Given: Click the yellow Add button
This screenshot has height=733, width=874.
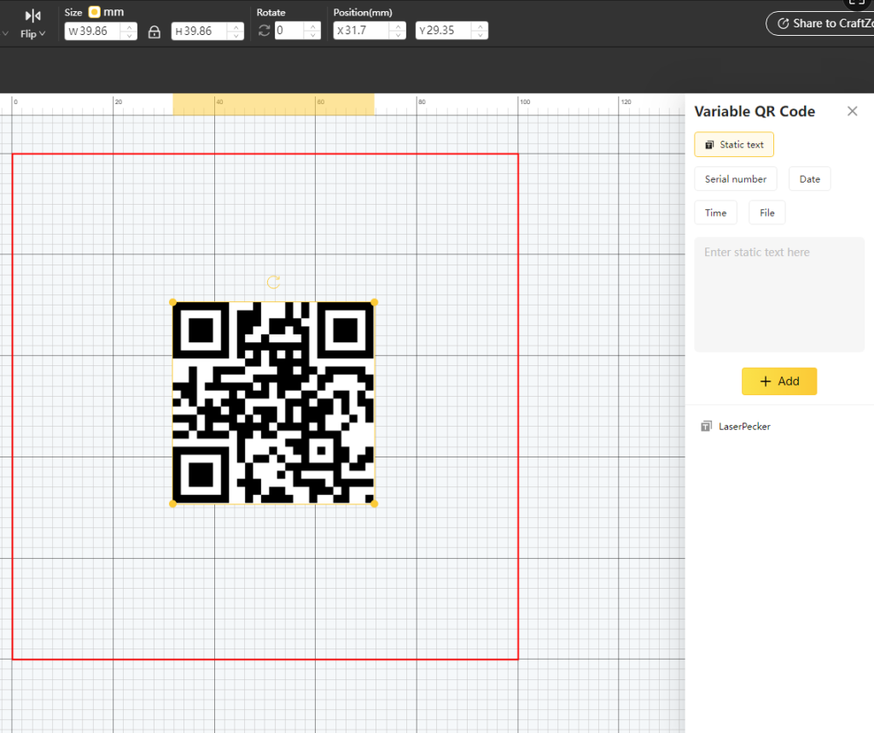Looking at the screenshot, I should [779, 381].
